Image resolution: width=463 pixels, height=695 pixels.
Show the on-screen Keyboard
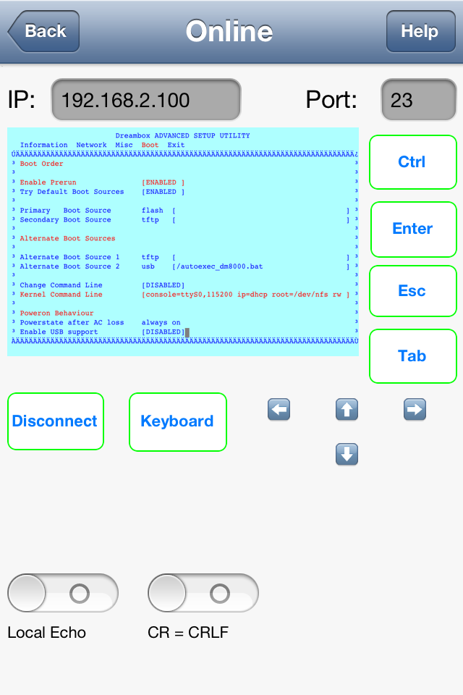pos(177,421)
